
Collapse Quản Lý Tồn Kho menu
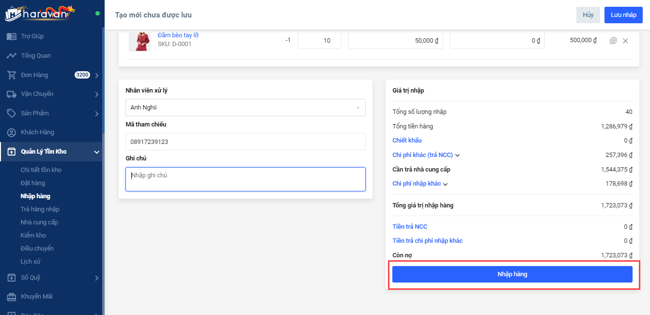pos(96,152)
